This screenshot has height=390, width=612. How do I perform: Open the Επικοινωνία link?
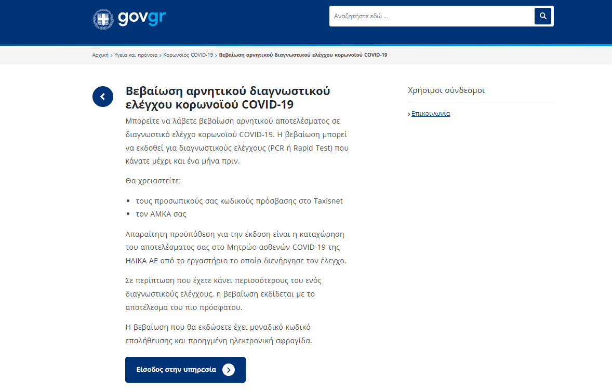coord(431,113)
